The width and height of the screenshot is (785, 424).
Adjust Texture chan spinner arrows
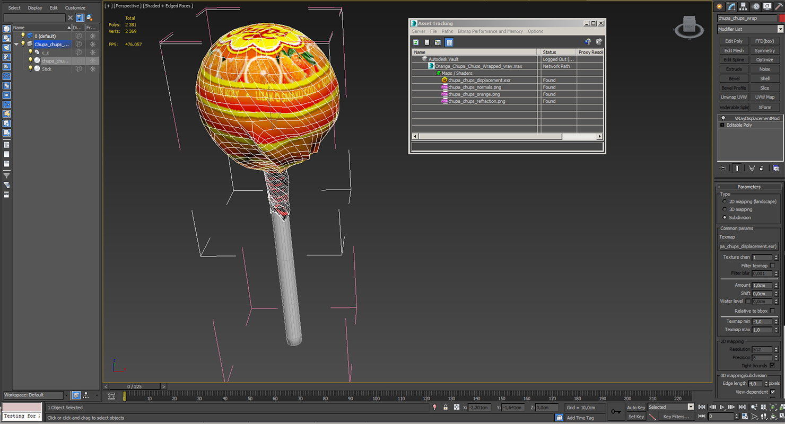(776, 257)
